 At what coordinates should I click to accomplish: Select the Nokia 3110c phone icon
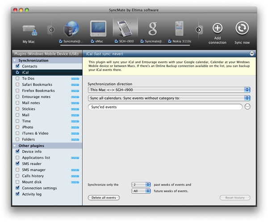click(179, 29)
